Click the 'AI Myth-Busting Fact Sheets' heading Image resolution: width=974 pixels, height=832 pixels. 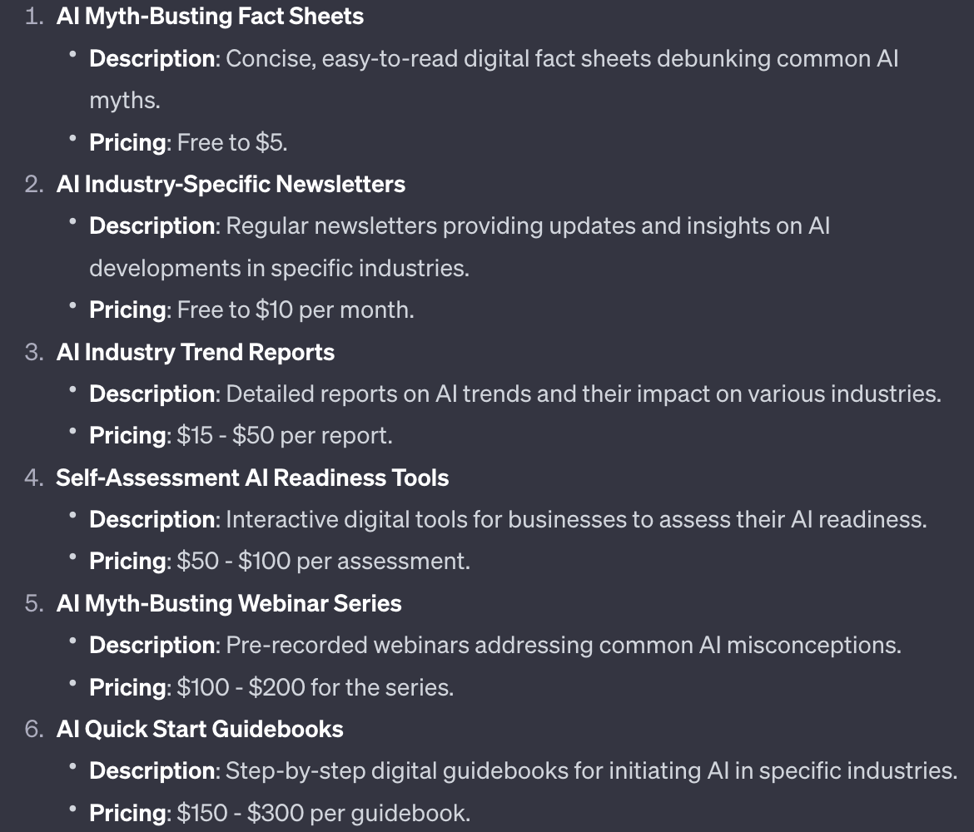click(210, 17)
